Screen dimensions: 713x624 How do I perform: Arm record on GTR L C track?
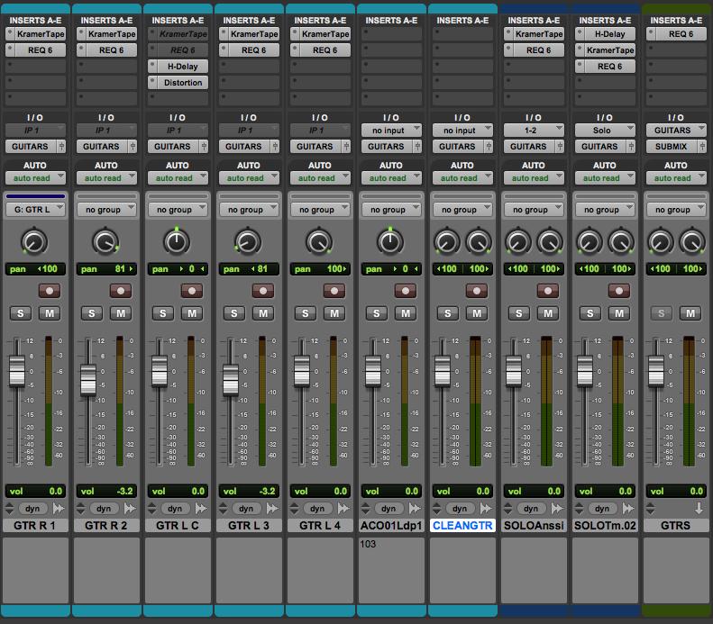tap(191, 291)
